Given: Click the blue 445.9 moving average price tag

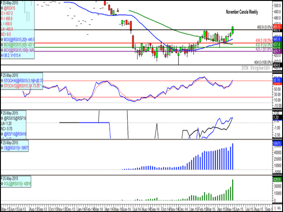Looking at the screenshot, I should click(276, 39).
